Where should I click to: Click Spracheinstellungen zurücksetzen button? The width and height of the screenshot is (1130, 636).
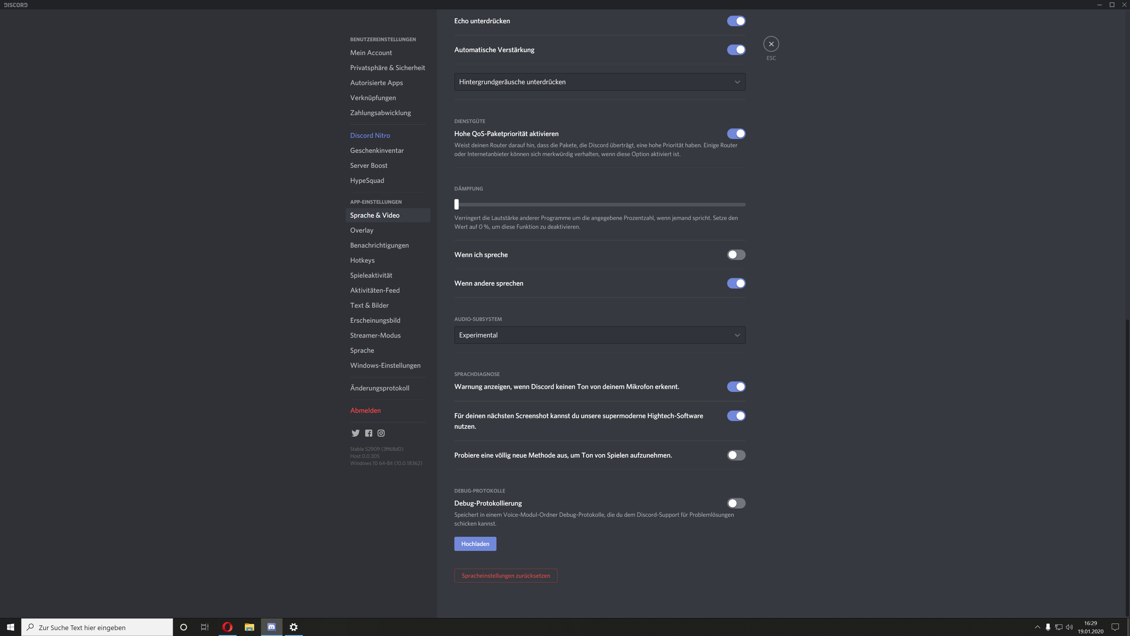pyautogui.click(x=505, y=575)
